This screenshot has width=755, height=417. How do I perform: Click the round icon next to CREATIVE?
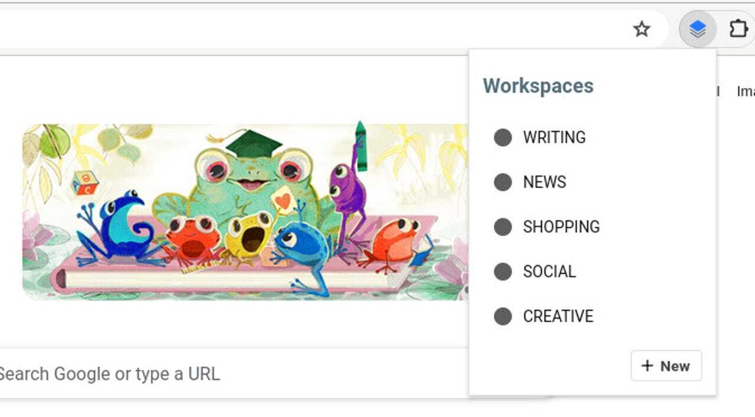tap(503, 316)
